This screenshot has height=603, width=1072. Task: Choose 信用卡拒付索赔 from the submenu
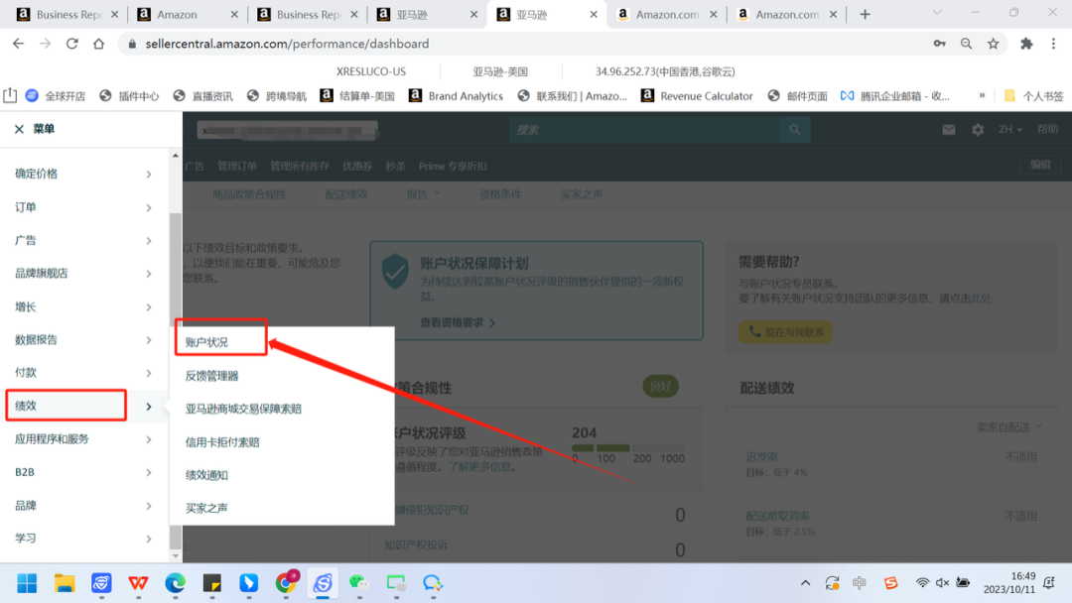point(222,441)
